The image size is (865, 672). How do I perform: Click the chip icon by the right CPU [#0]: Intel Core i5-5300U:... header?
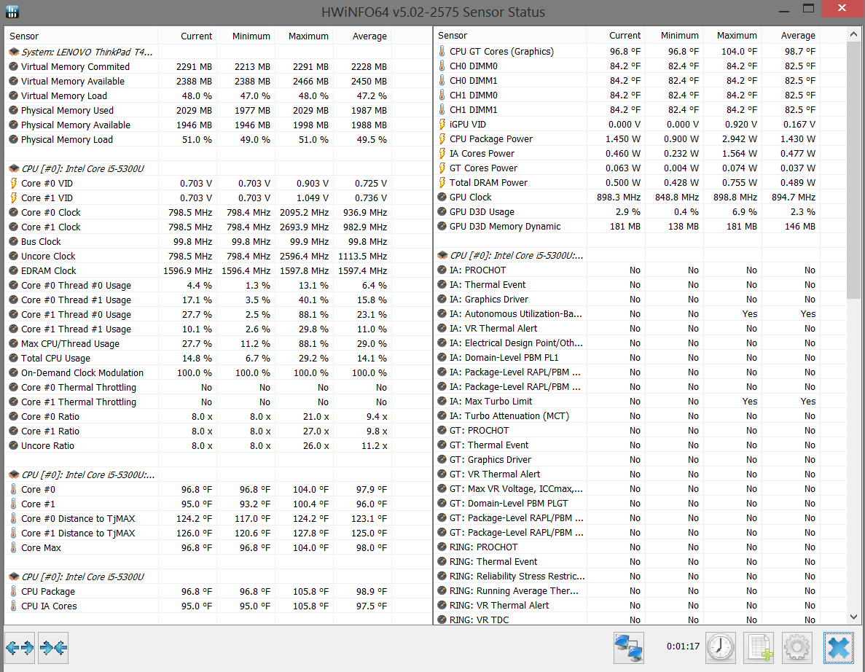point(442,255)
